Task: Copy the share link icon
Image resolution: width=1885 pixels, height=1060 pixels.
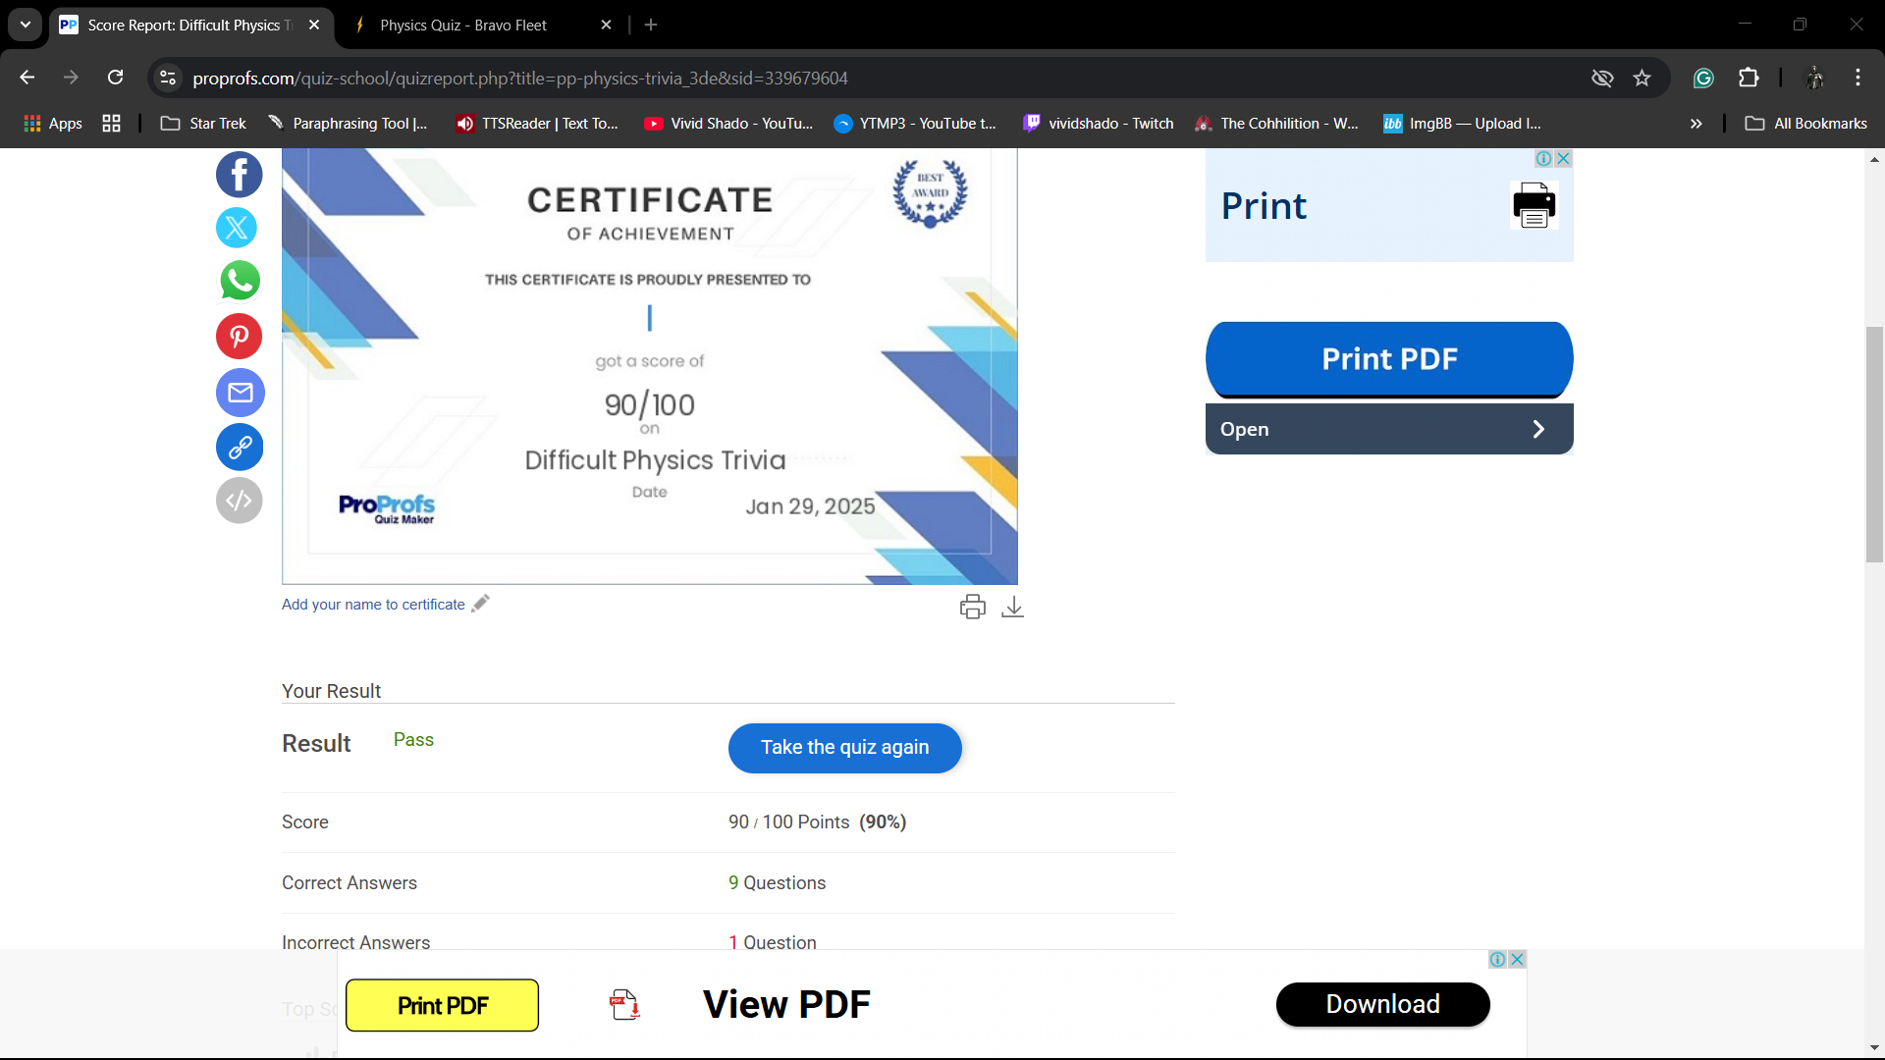Action: coord(240,448)
